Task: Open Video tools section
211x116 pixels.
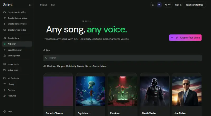Action: pyautogui.click(x=17, y=70)
